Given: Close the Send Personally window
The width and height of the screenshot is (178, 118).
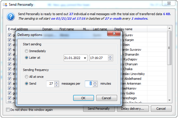Looking at the screenshot, I should [169, 3].
